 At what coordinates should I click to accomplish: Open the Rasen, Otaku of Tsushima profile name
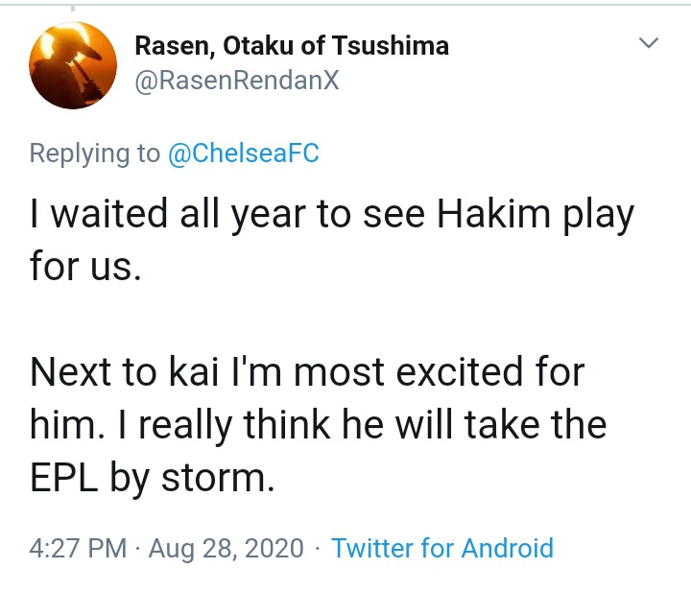[291, 45]
